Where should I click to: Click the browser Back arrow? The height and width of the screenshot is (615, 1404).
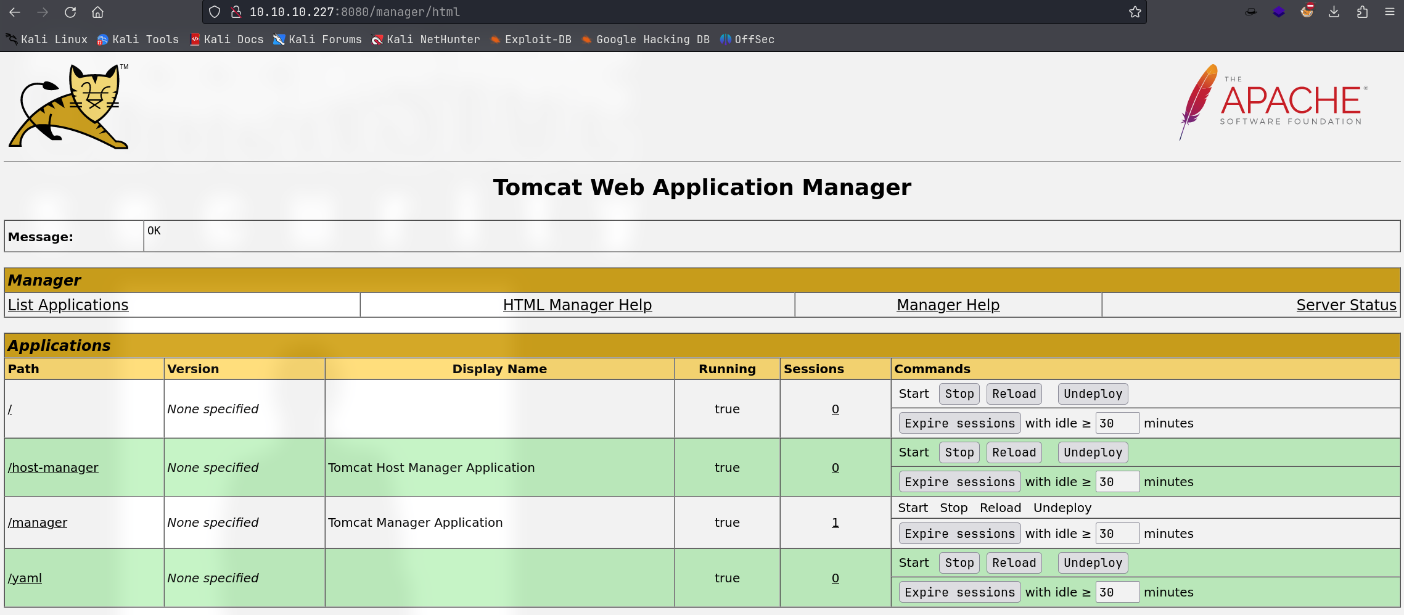tap(15, 12)
